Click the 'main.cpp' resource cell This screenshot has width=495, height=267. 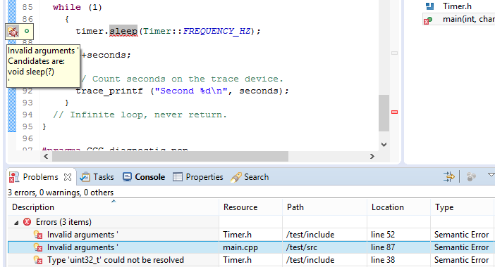240,247
